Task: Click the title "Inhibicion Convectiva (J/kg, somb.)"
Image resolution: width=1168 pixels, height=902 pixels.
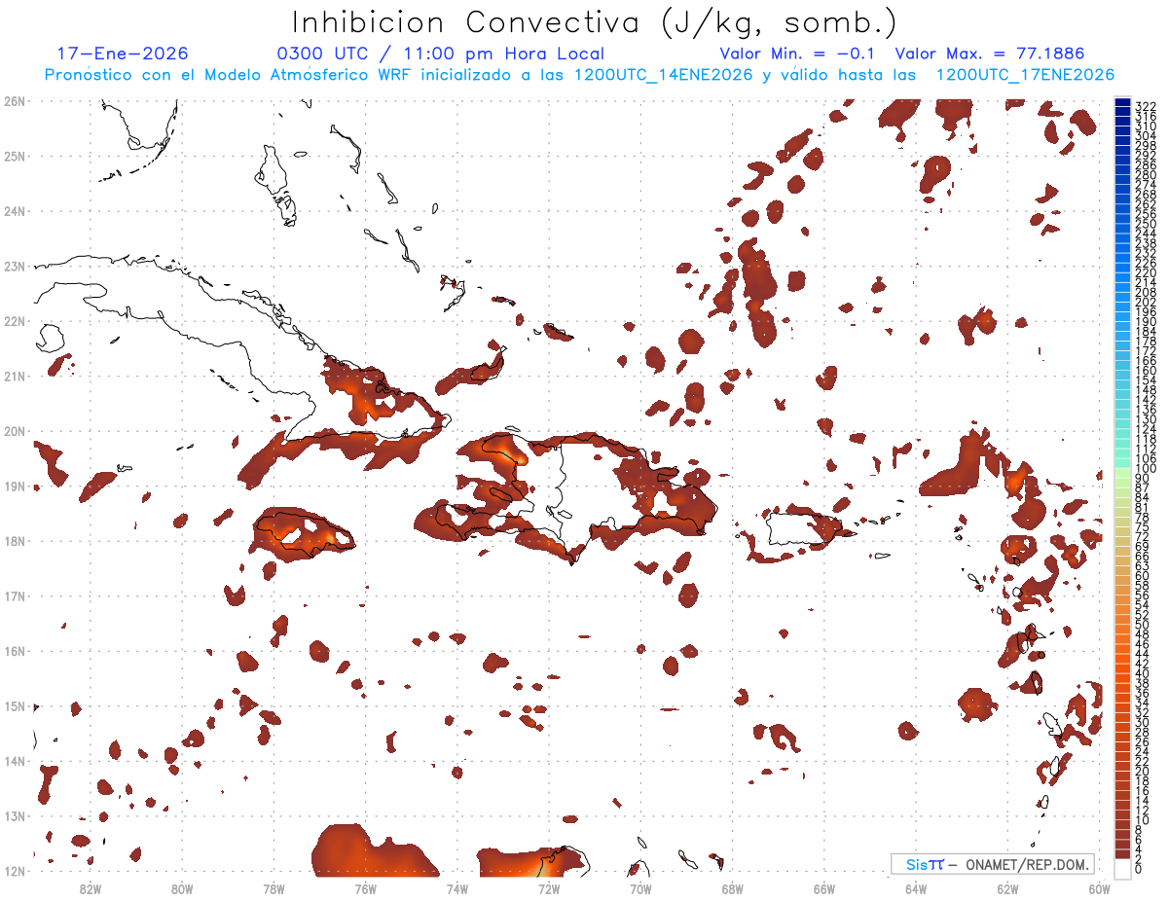Action: point(595,23)
